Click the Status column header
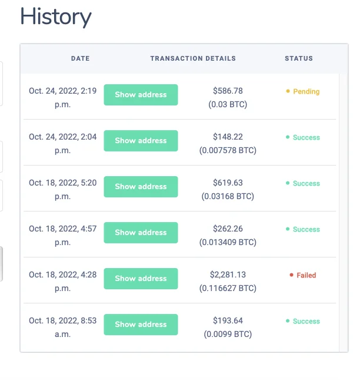353x380 pixels. click(299, 59)
